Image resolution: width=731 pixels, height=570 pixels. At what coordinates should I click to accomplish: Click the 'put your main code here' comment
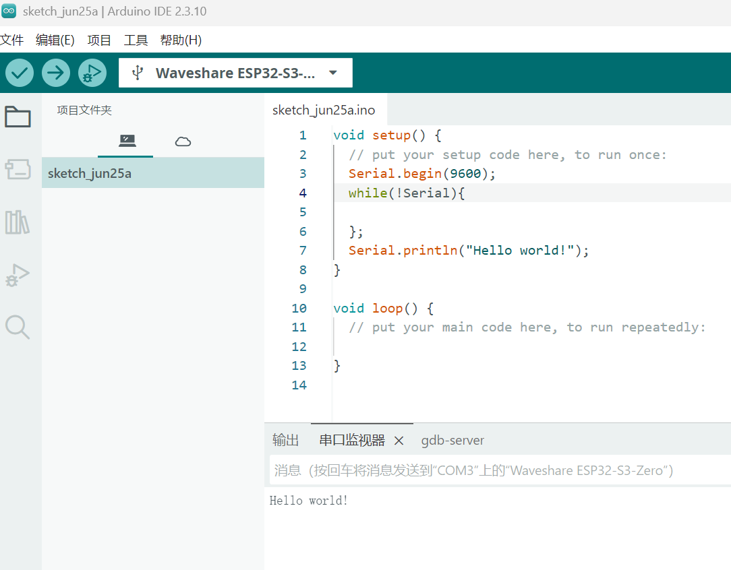click(527, 327)
